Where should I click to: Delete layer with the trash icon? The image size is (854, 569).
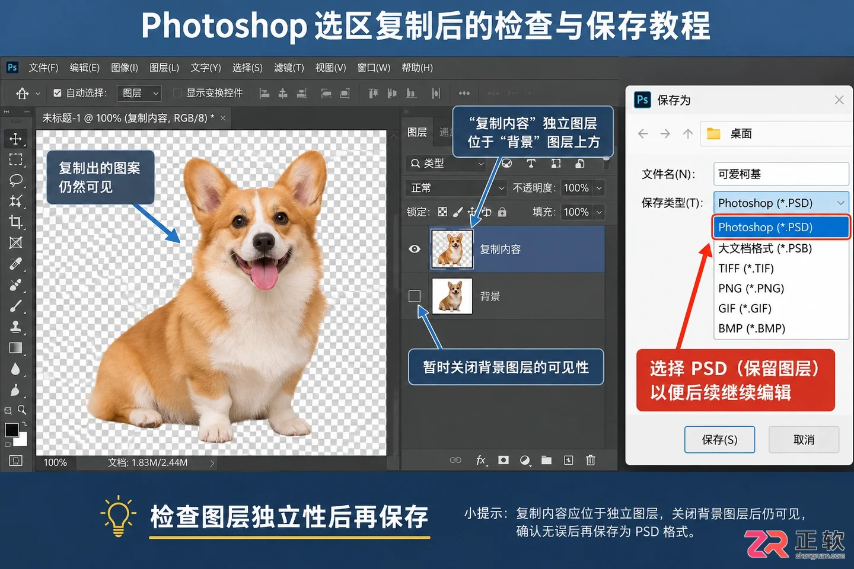point(591,460)
